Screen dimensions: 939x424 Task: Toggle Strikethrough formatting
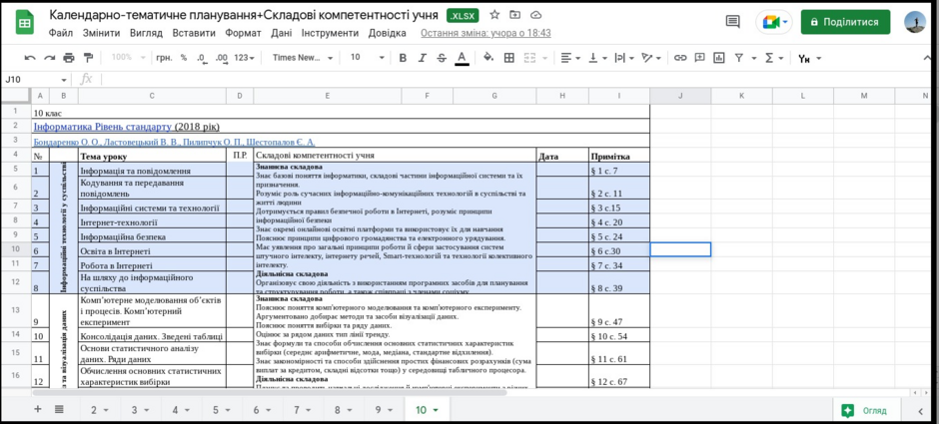[442, 58]
